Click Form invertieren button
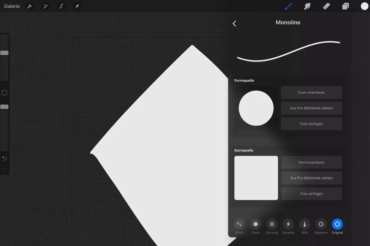This screenshot has width=370, height=246. 311,92
